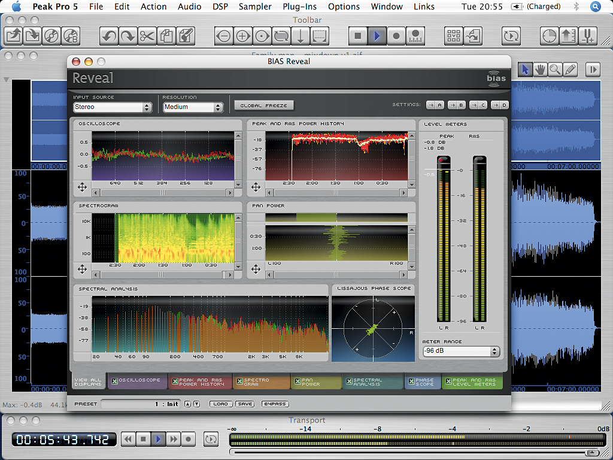This screenshot has height=460, width=613.
Task: Store settings to slot A
Action: tap(435, 105)
